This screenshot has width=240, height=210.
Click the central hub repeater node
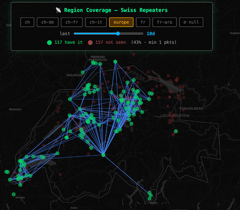tap(103, 155)
